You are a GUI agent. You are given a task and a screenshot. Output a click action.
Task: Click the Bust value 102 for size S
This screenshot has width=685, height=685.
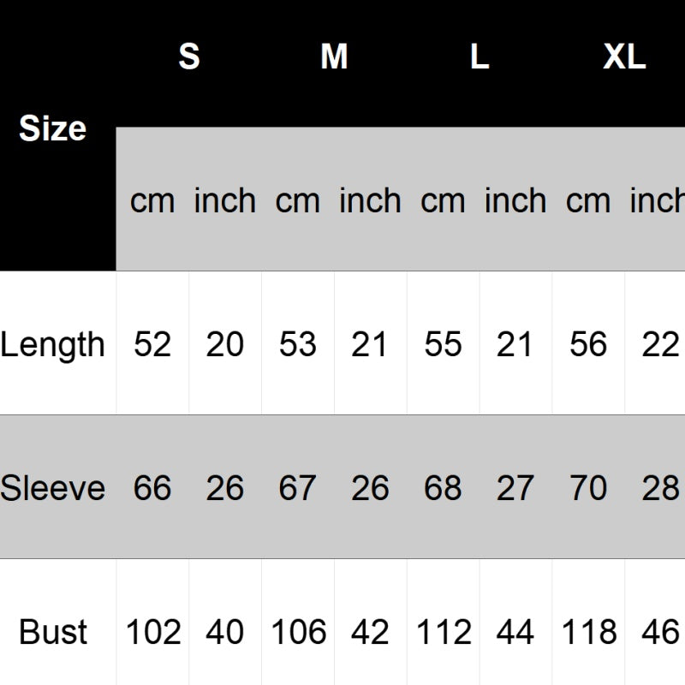point(153,633)
